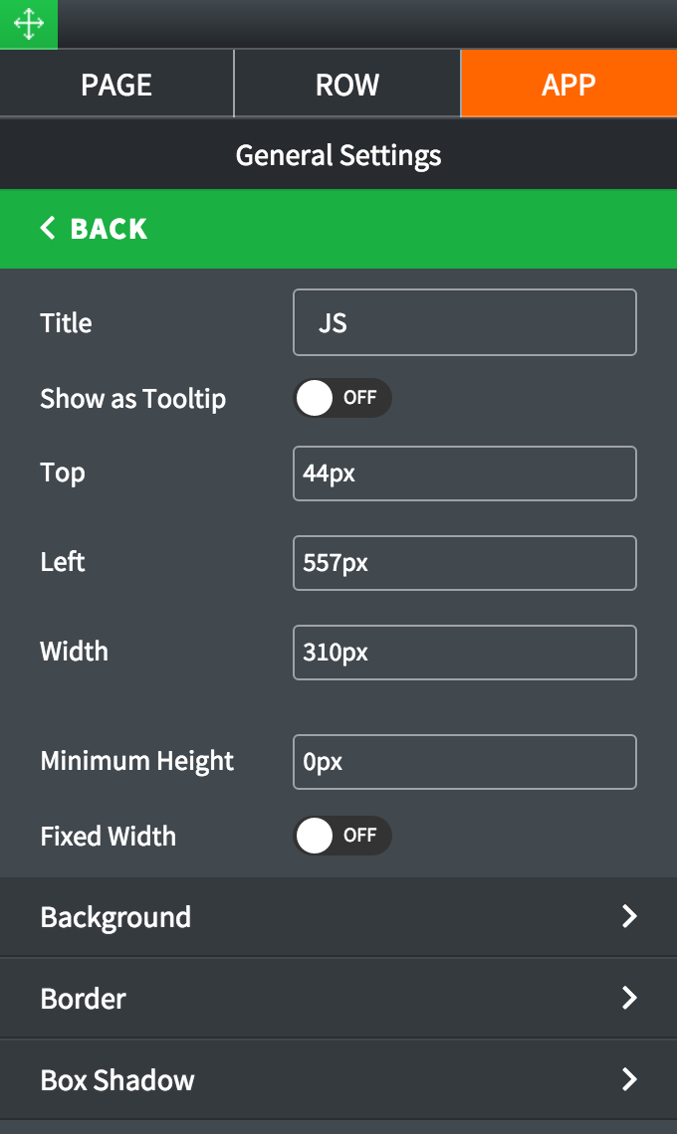
Task: Click the Background row arrow icon
Action: (x=629, y=917)
